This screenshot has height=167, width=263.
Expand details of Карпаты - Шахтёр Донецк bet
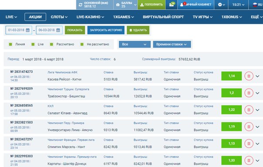257,160
